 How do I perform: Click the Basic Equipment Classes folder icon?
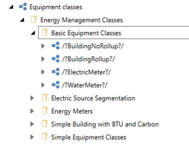coord(45,33)
